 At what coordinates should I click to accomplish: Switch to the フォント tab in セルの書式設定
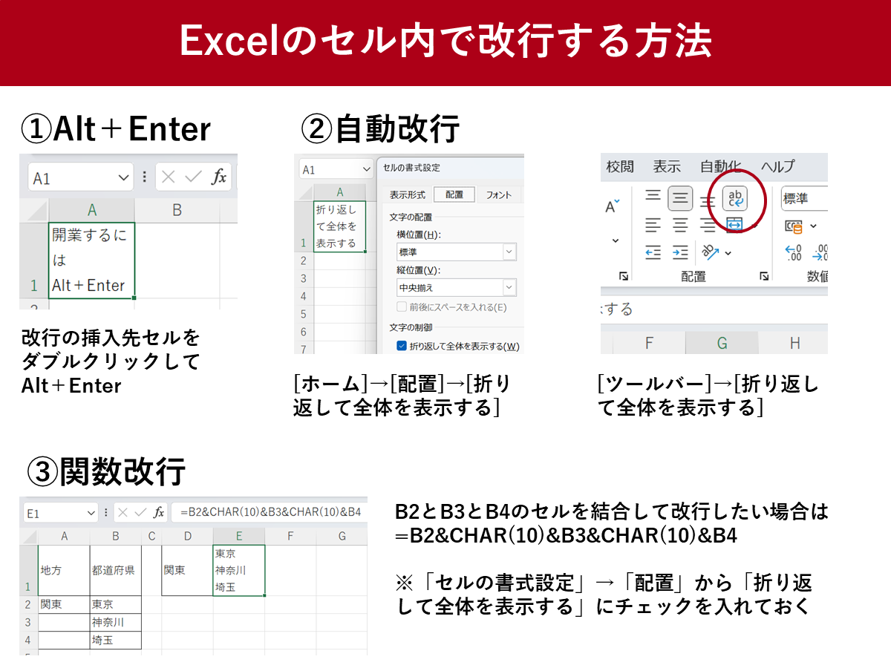point(498,194)
